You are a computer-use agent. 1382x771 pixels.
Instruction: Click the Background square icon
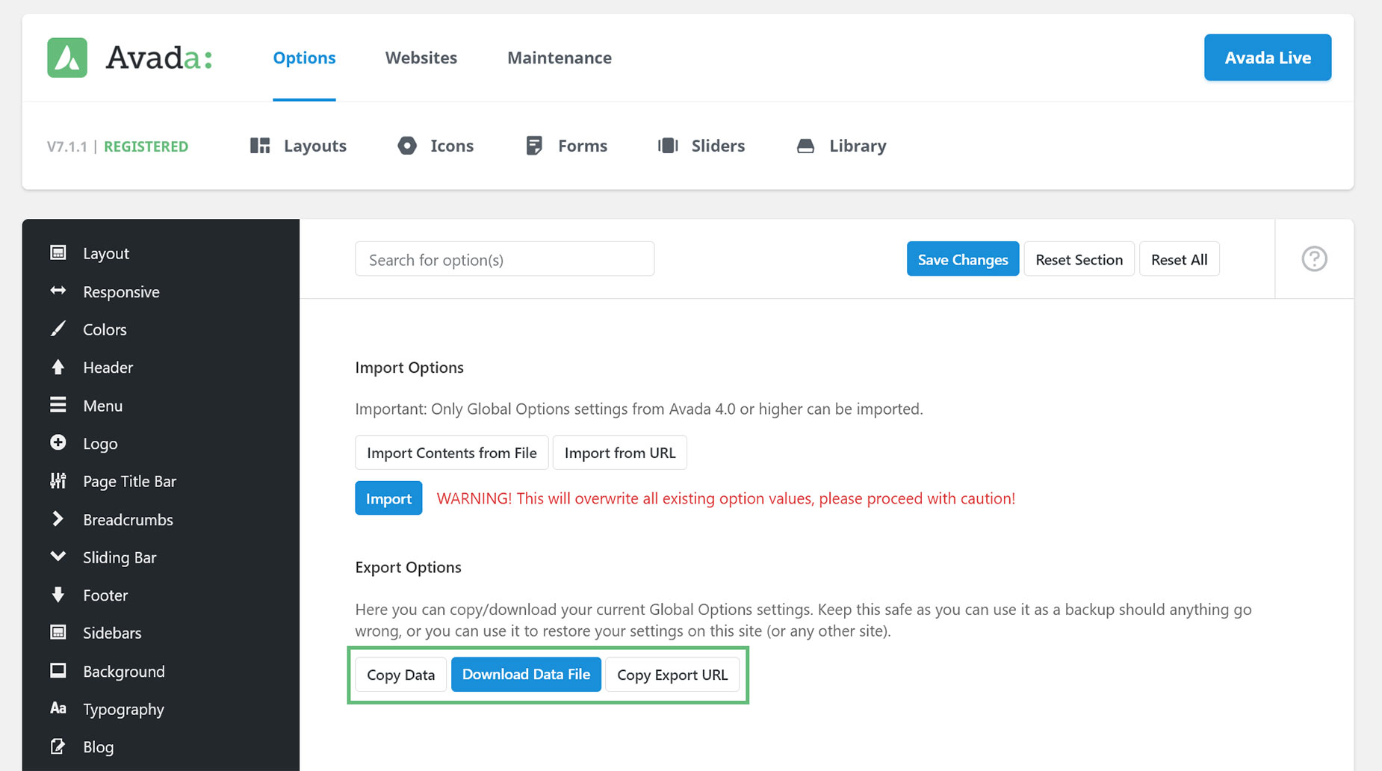coord(58,670)
